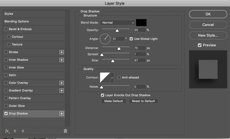Viewport: 230px width, 139px height.
Task: Delete effect with the trash icon
Action: 66,131
